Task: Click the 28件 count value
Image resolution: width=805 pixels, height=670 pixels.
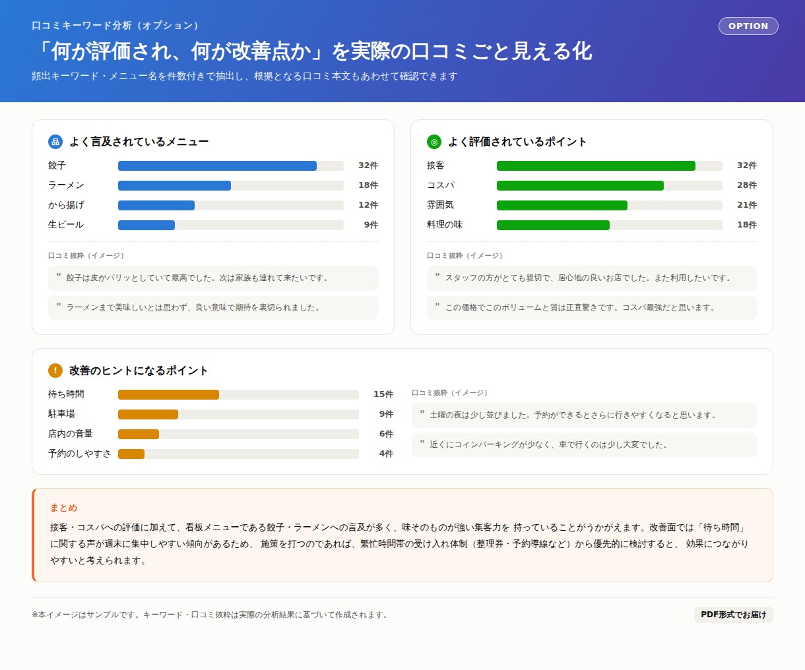Action: (x=747, y=185)
